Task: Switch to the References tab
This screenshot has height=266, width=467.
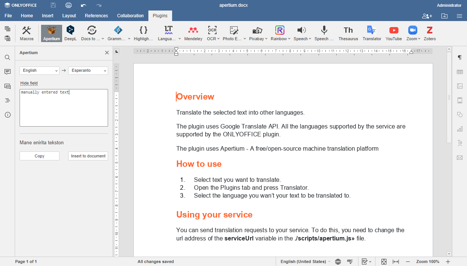Action: coord(96,16)
